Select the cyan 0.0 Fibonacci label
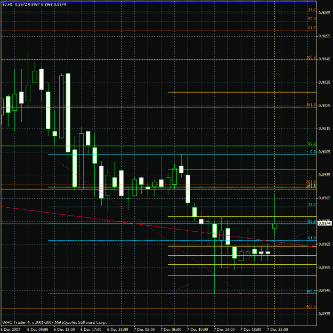Viewport: 333px width, 333px height. coord(313,152)
